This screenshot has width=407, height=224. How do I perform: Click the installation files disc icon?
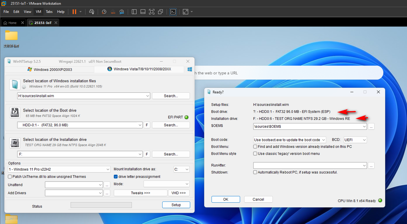coord(15,84)
